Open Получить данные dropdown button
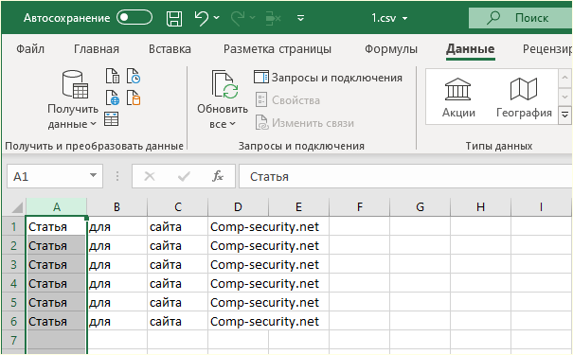This screenshot has width=573, height=355. [x=73, y=100]
